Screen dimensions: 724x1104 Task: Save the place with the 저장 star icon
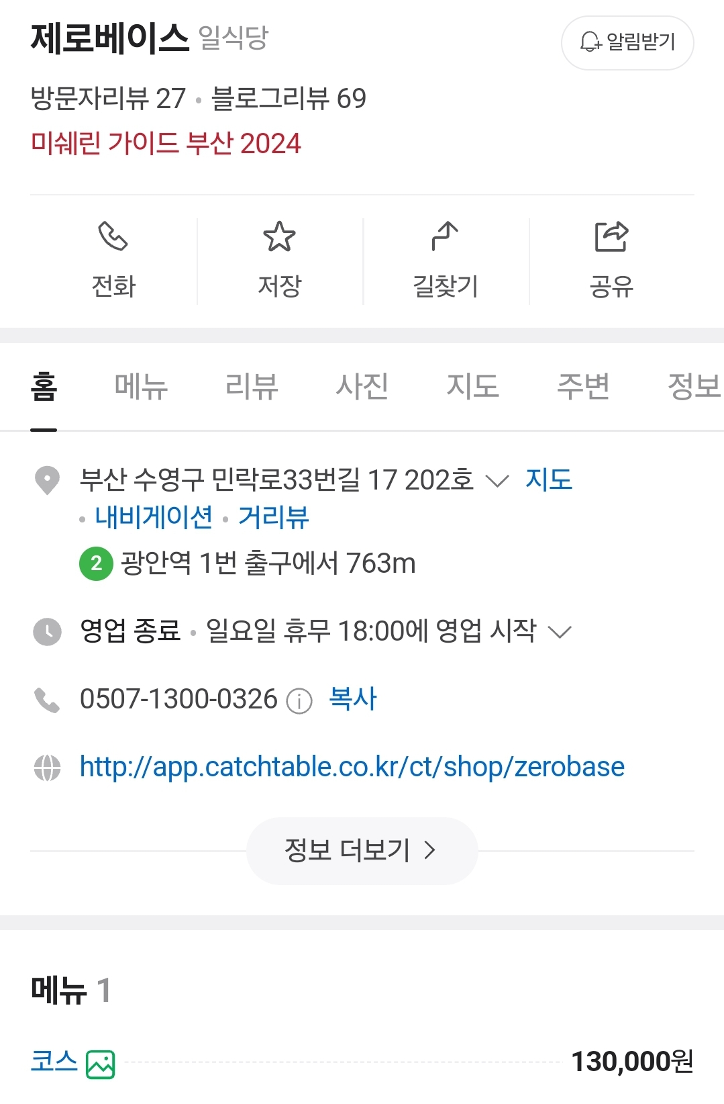click(279, 236)
